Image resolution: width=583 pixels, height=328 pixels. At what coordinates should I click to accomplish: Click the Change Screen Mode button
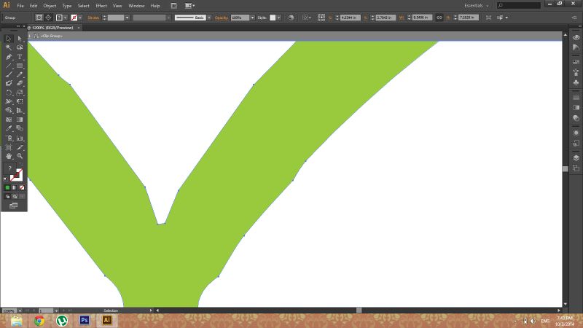click(x=13, y=206)
